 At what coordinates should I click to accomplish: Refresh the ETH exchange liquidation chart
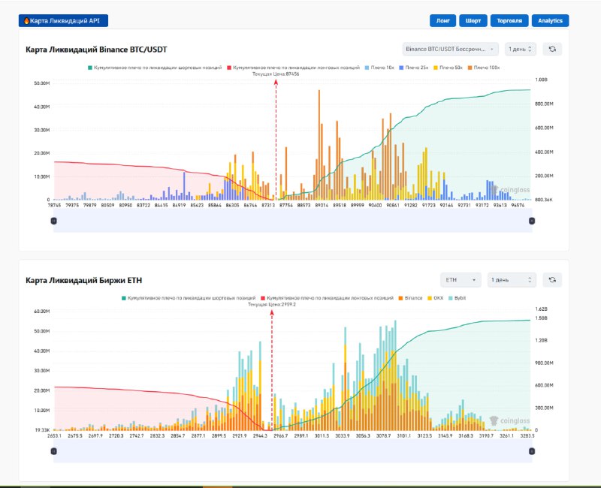pyautogui.click(x=553, y=279)
